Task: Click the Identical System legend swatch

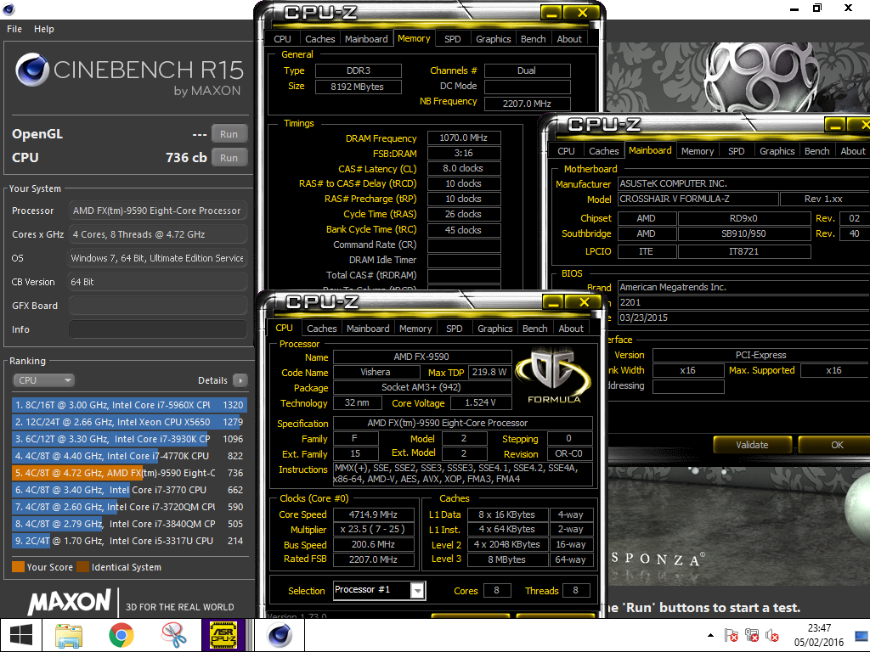Action: (82, 566)
